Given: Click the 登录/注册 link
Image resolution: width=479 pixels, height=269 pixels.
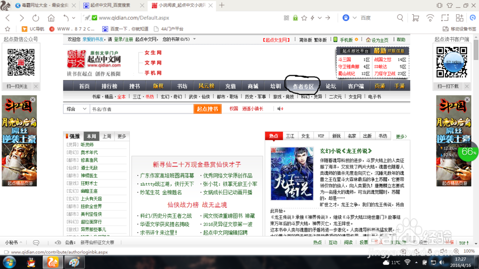Looking at the screenshot, I should pos(123,39).
